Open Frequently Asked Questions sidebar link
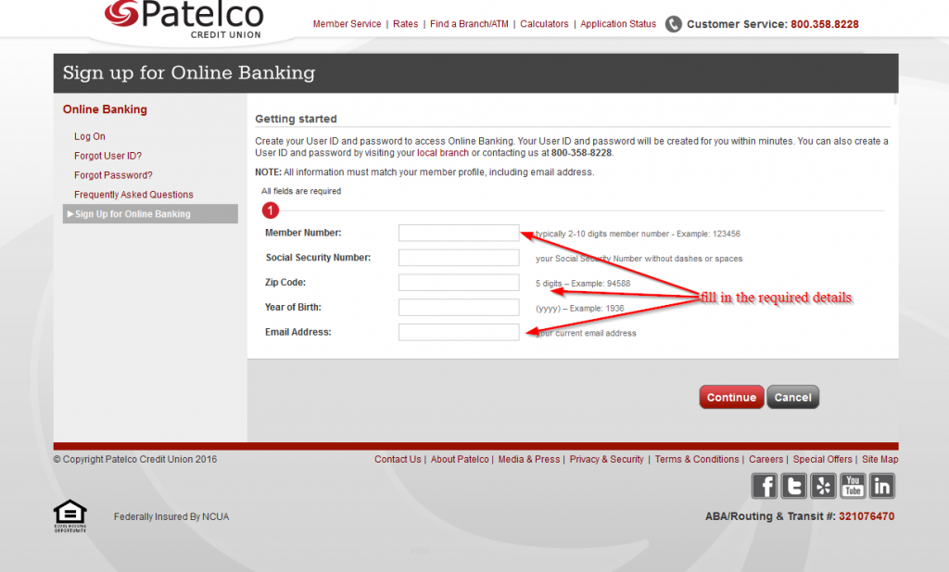The image size is (949, 572). [x=133, y=195]
